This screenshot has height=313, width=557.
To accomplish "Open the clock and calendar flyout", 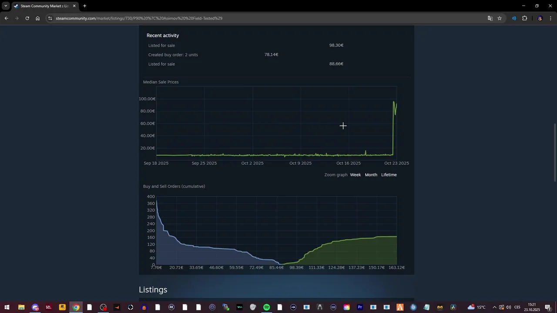I will (x=532, y=307).
